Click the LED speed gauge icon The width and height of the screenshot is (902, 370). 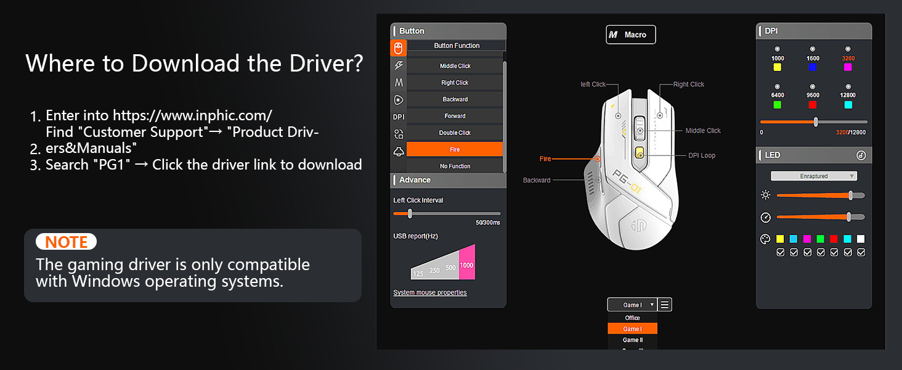pos(766,217)
